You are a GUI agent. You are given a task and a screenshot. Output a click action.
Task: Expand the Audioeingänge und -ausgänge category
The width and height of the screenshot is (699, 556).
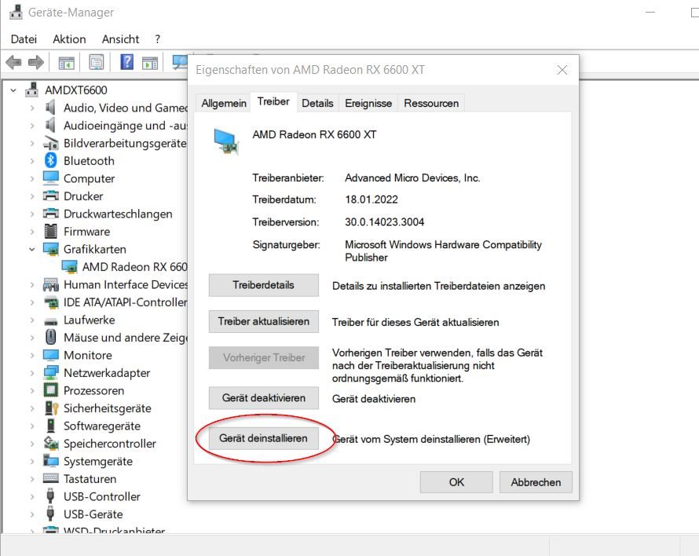(x=32, y=126)
